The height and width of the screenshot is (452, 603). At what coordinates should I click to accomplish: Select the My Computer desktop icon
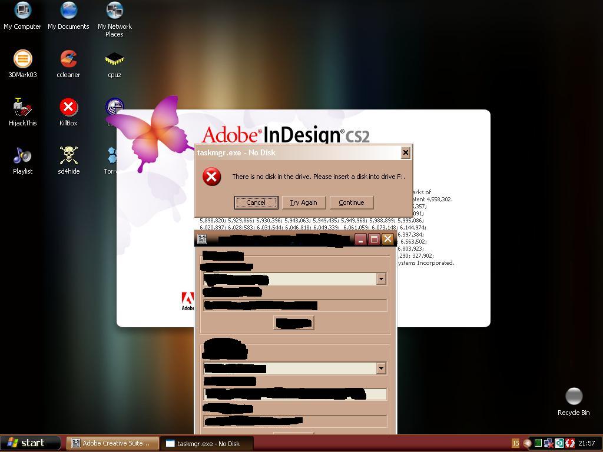pyautogui.click(x=22, y=16)
